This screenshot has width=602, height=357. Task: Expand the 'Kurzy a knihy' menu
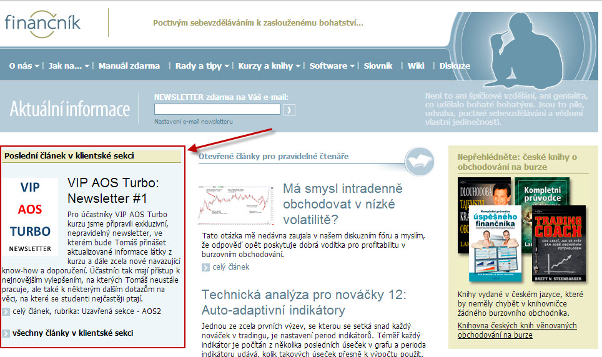(x=269, y=66)
